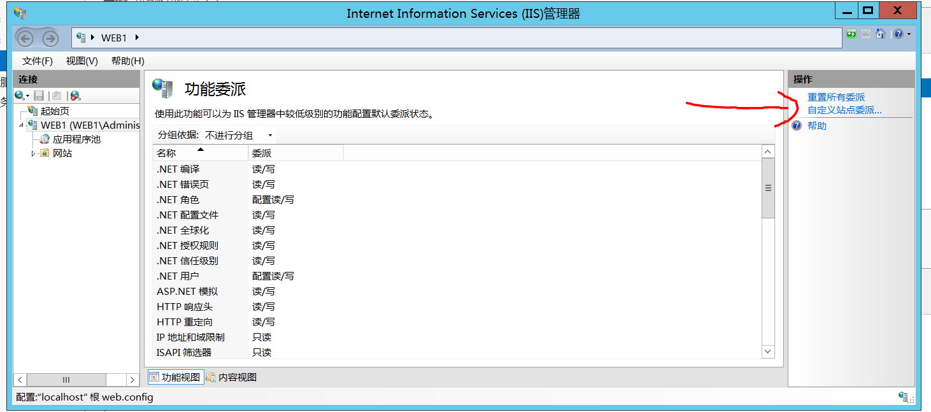The width and height of the screenshot is (931, 412).
Task: Select the WEB1 server tree node
Action: 90,125
